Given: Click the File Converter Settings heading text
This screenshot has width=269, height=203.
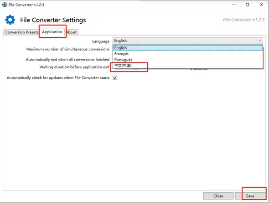Looking at the screenshot, I should [53, 20].
